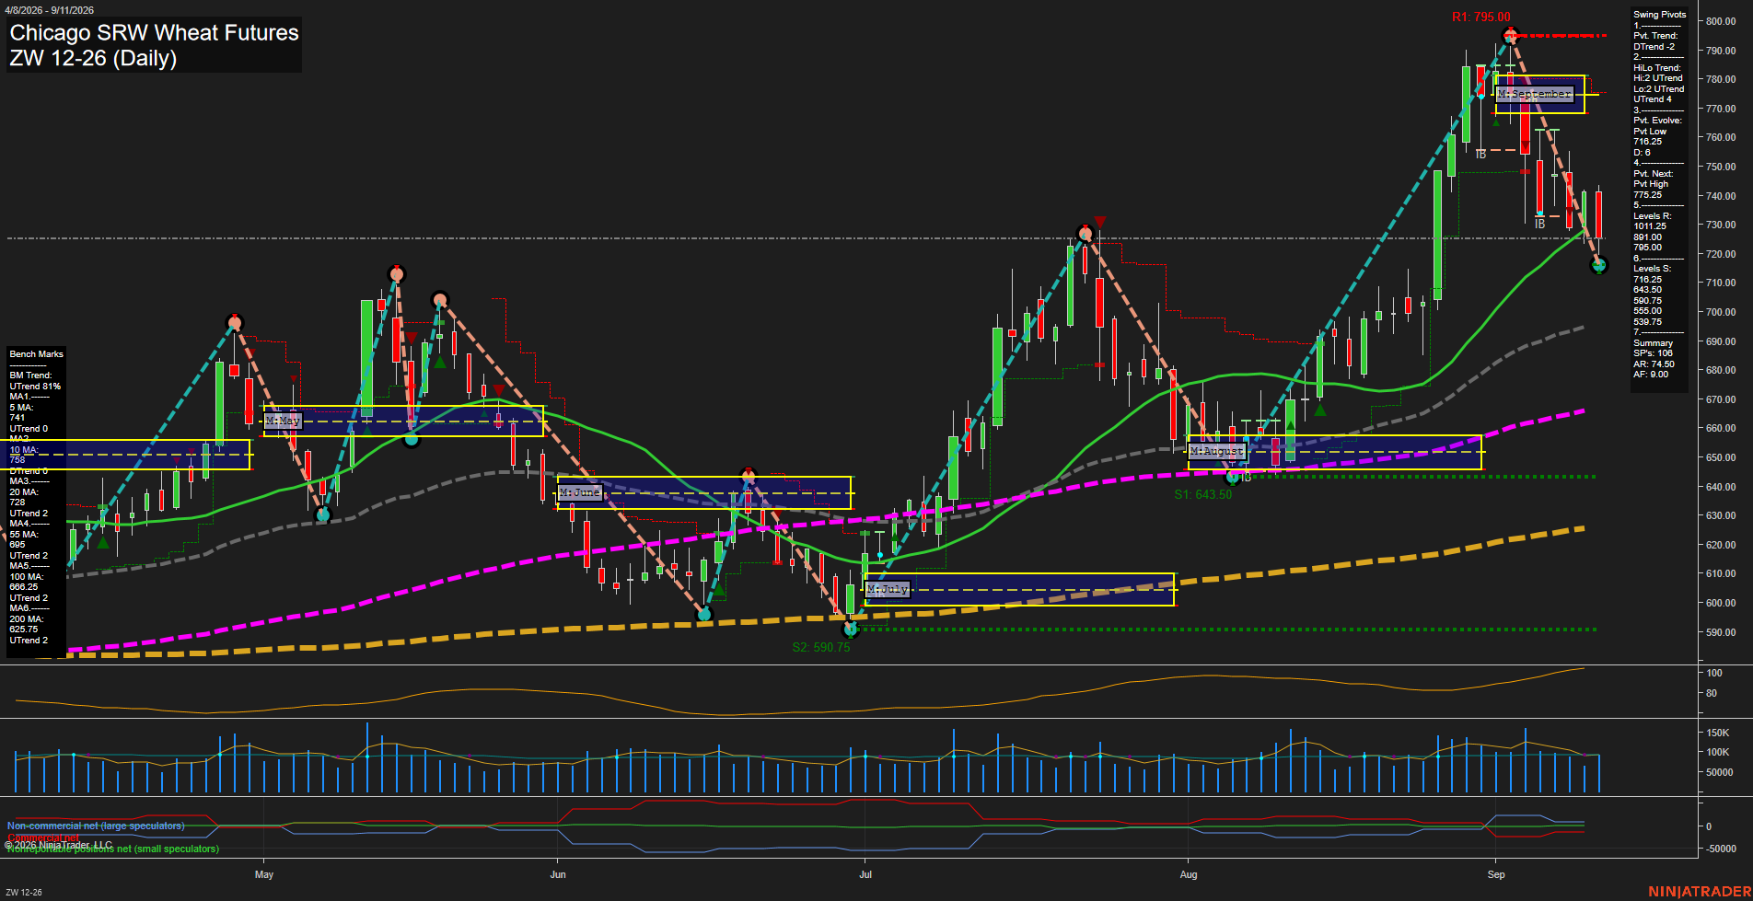Image resolution: width=1753 pixels, height=901 pixels.
Task: Click the May label on the time axis
Action: (x=264, y=874)
